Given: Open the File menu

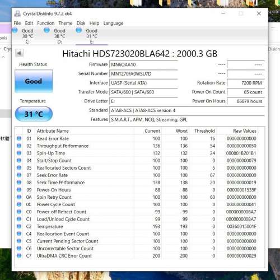Looking at the screenshot, I should click(17, 23).
